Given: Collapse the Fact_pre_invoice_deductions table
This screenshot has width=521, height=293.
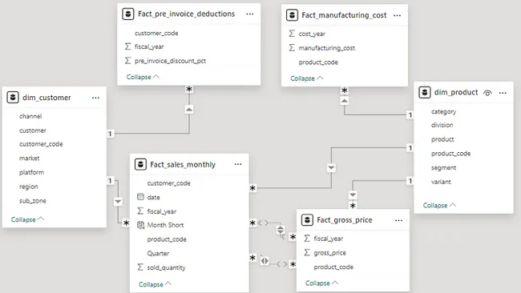Looking at the screenshot, I should pos(143,77).
